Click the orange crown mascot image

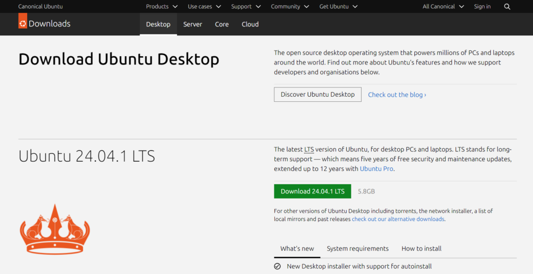[x=55, y=229]
